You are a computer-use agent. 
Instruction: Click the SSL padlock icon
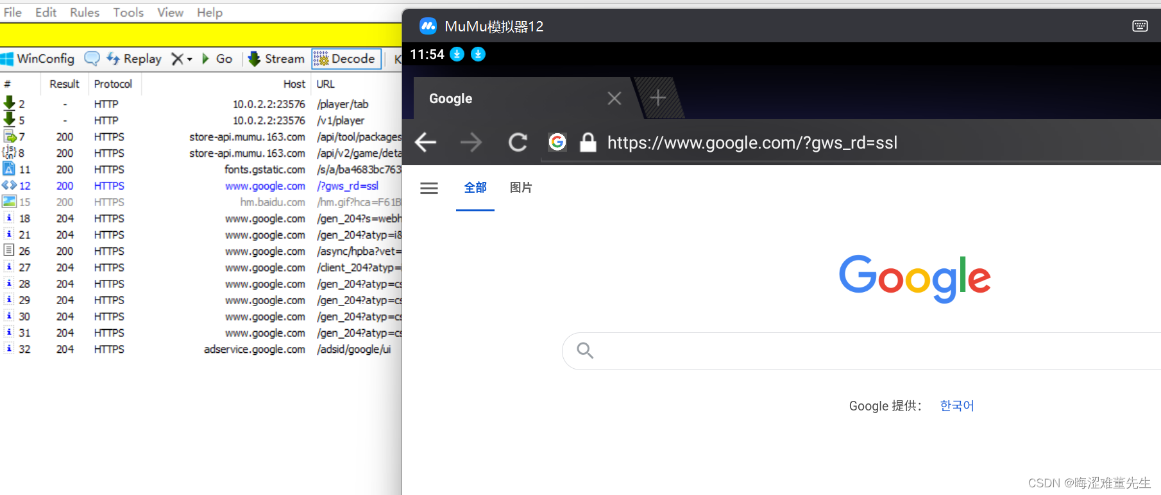[588, 142]
